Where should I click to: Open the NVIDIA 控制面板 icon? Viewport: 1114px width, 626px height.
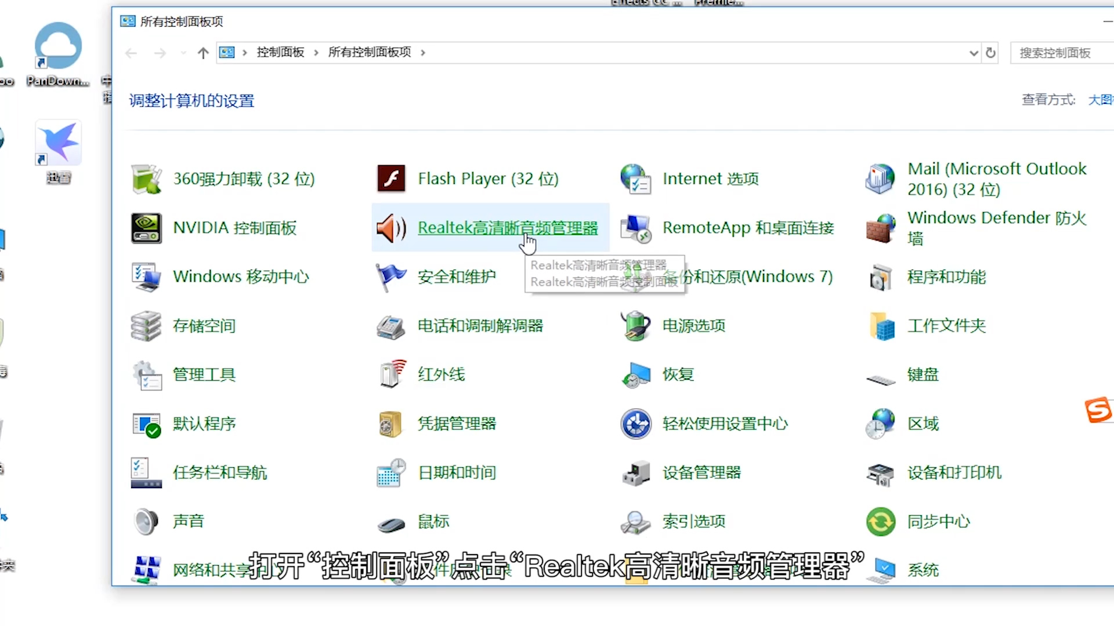click(146, 228)
